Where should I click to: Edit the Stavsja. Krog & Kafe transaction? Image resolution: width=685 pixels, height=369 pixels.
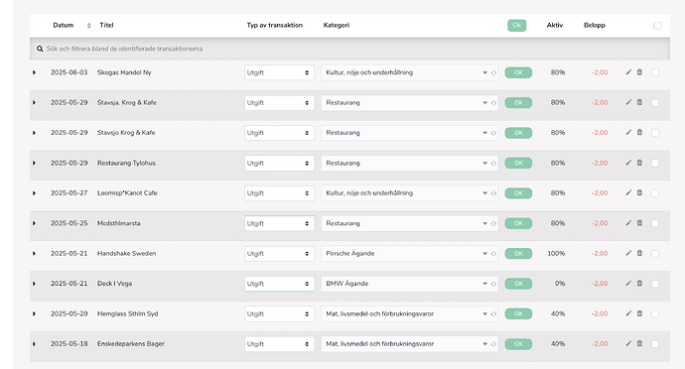pos(628,102)
